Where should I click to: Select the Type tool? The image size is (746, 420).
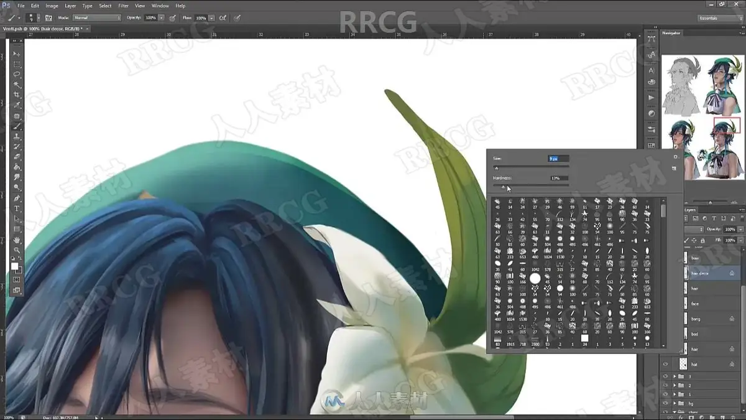(x=17, y=208)
